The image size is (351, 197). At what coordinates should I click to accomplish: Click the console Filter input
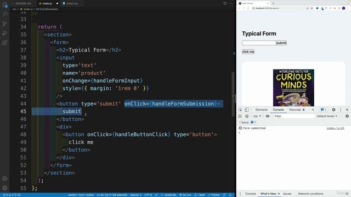[294, 116]
